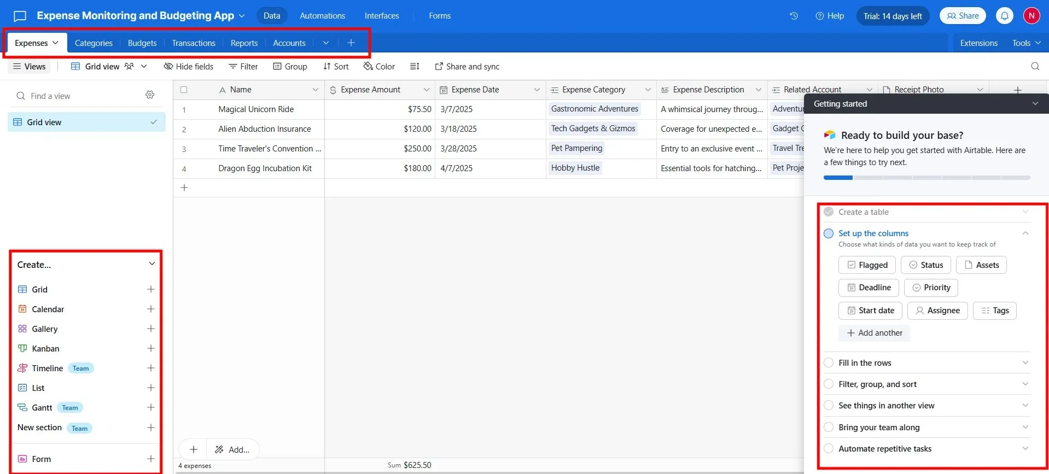Add a new table with plus icon
Viewport: 1049px width, 474px height.
point(351,43)
